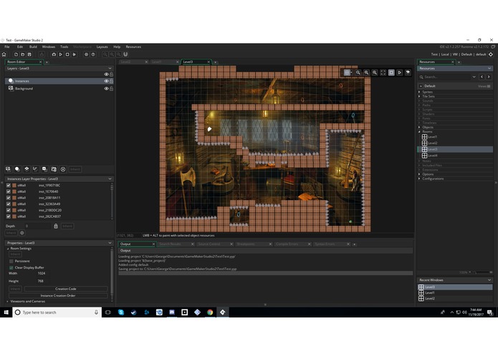Image resolution: width=498 pixels, height=354 pixels.
Task: Click the last canvas toolbar layer icon
Action: 408,72
